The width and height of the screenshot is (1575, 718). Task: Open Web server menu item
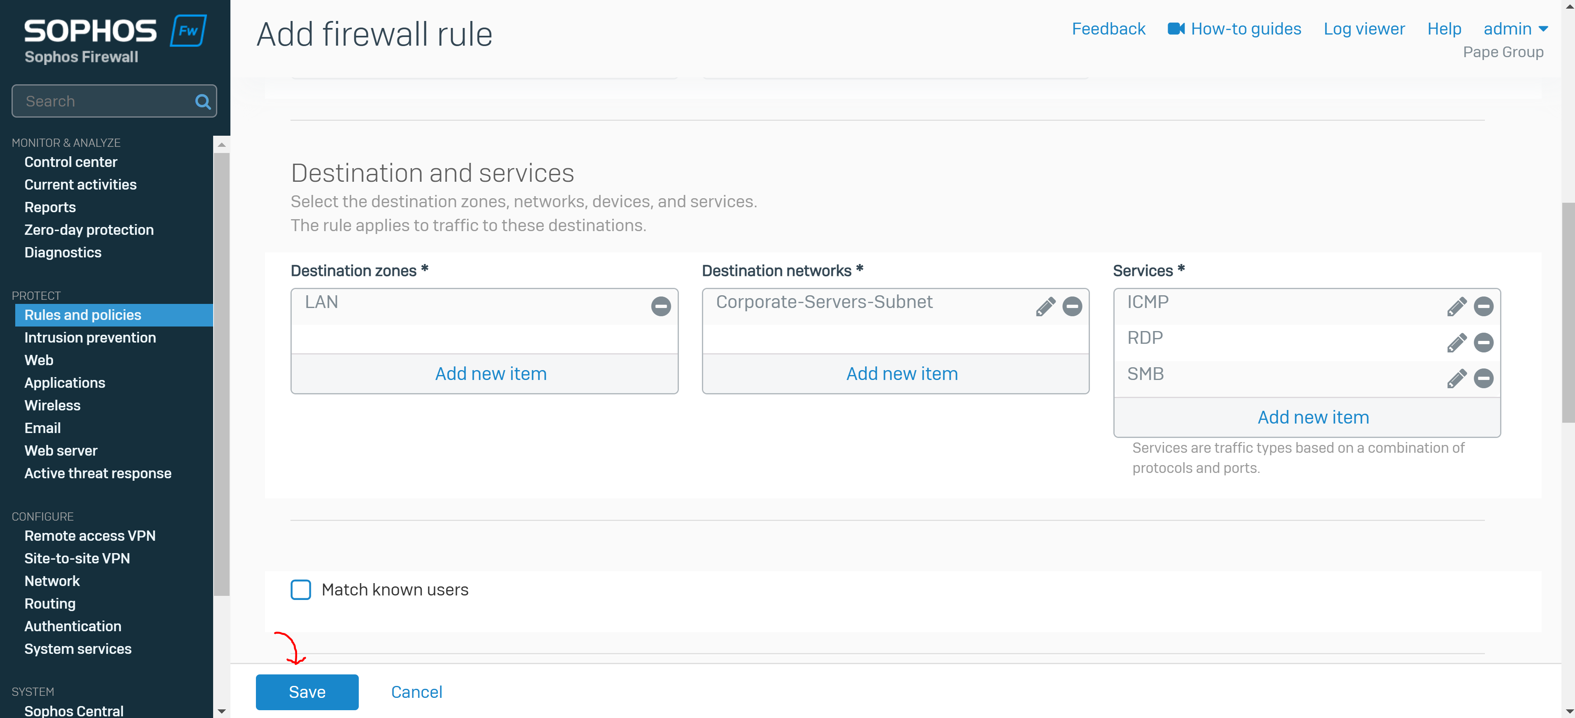(x=60, y=450)
